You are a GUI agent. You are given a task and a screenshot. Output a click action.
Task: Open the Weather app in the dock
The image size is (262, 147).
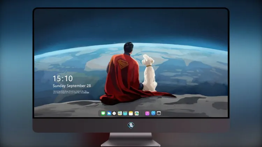(109, 113)
